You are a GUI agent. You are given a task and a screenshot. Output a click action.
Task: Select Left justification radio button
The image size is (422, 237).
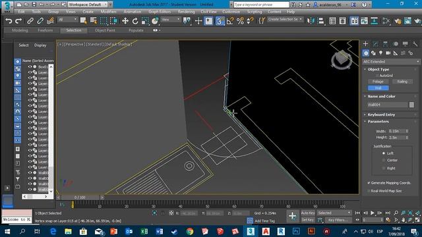tap(384, 153)
